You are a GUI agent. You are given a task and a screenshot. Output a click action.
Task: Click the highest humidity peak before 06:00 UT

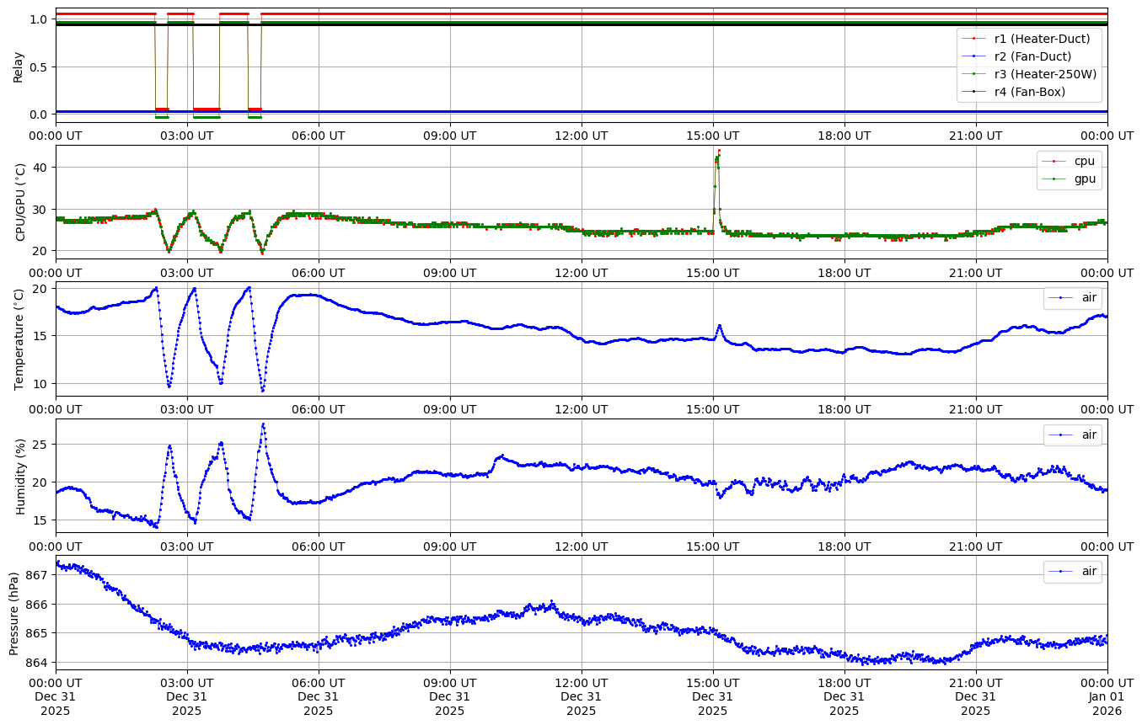pos(263,424)
